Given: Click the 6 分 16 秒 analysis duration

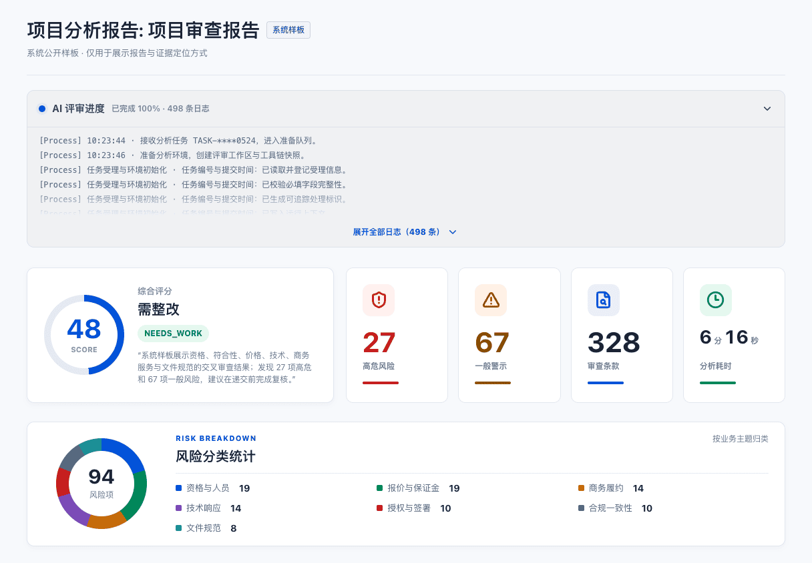Looking at the screenshot, I should pyautogui.click(x=729, y=338).
